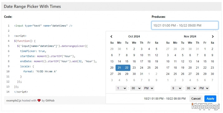
Task: Choose October 10 in the left calendar
Action: point(141,55)
